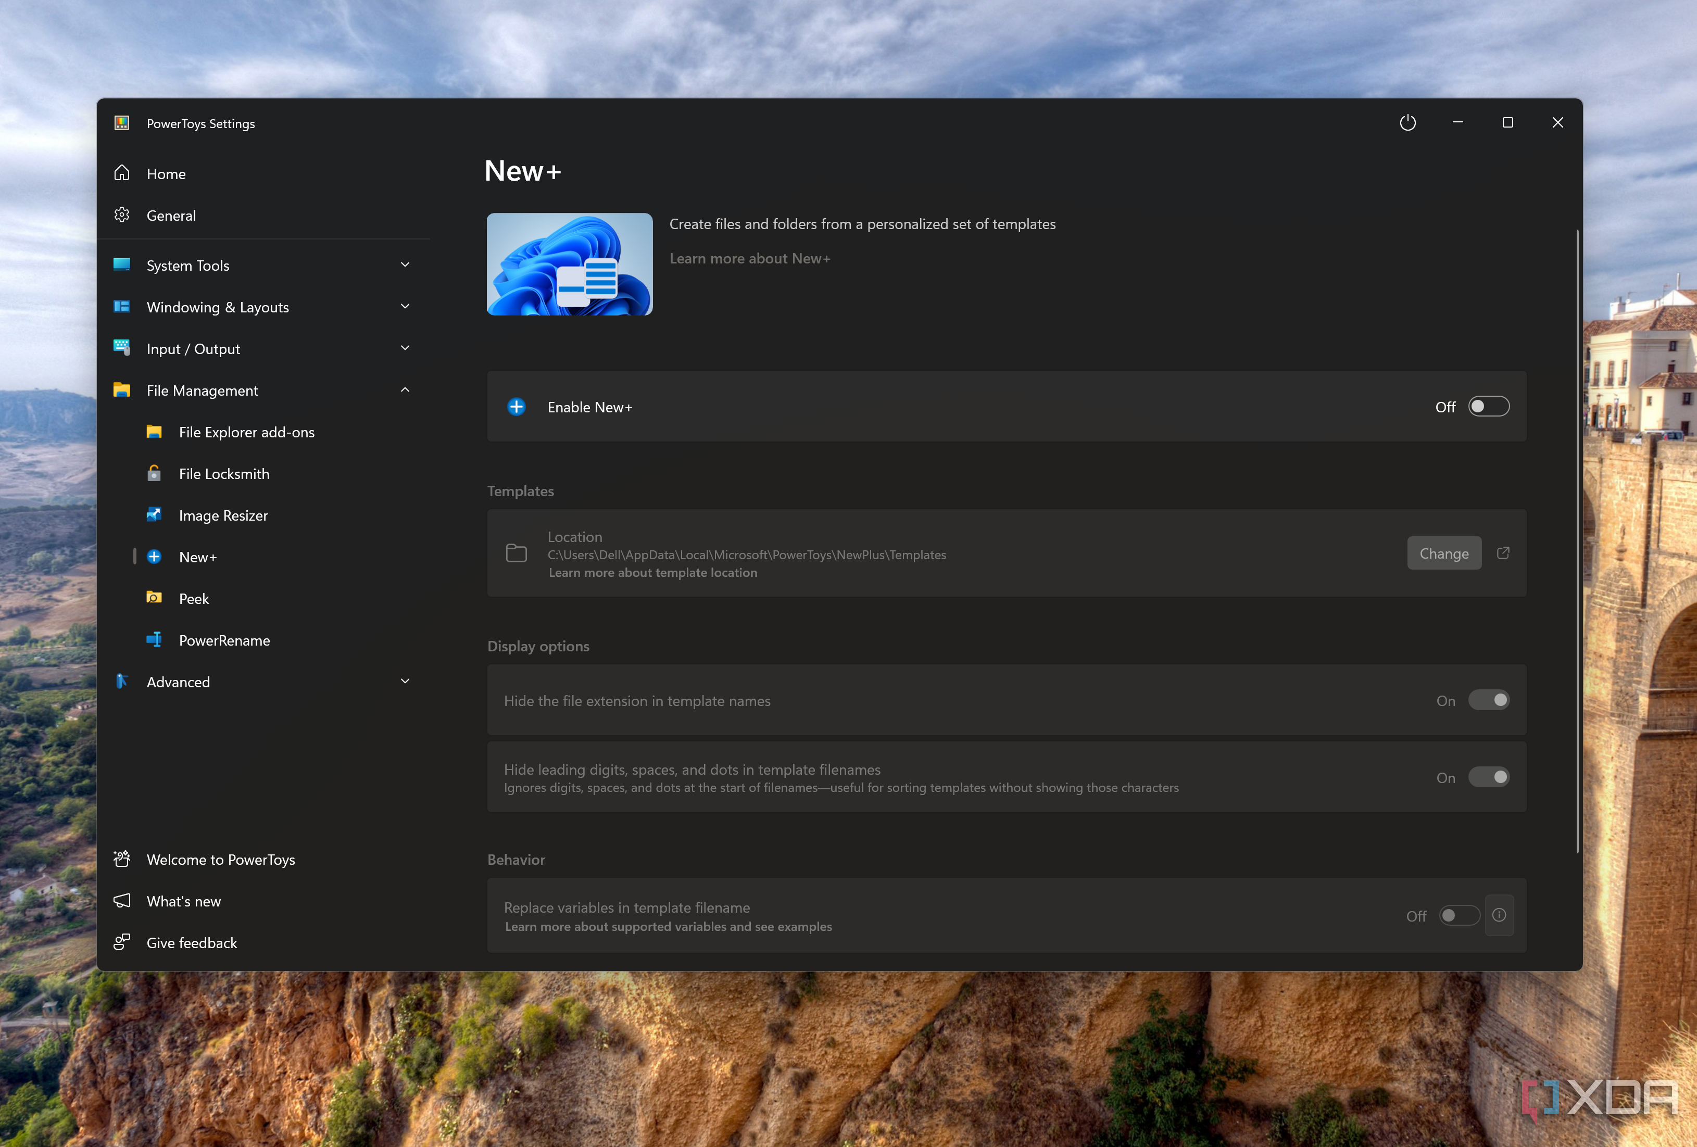Click the Give feedback icon
The width and height of the screenshot is (1697, 1147).
pyautogui.click(x=122, y=942)
